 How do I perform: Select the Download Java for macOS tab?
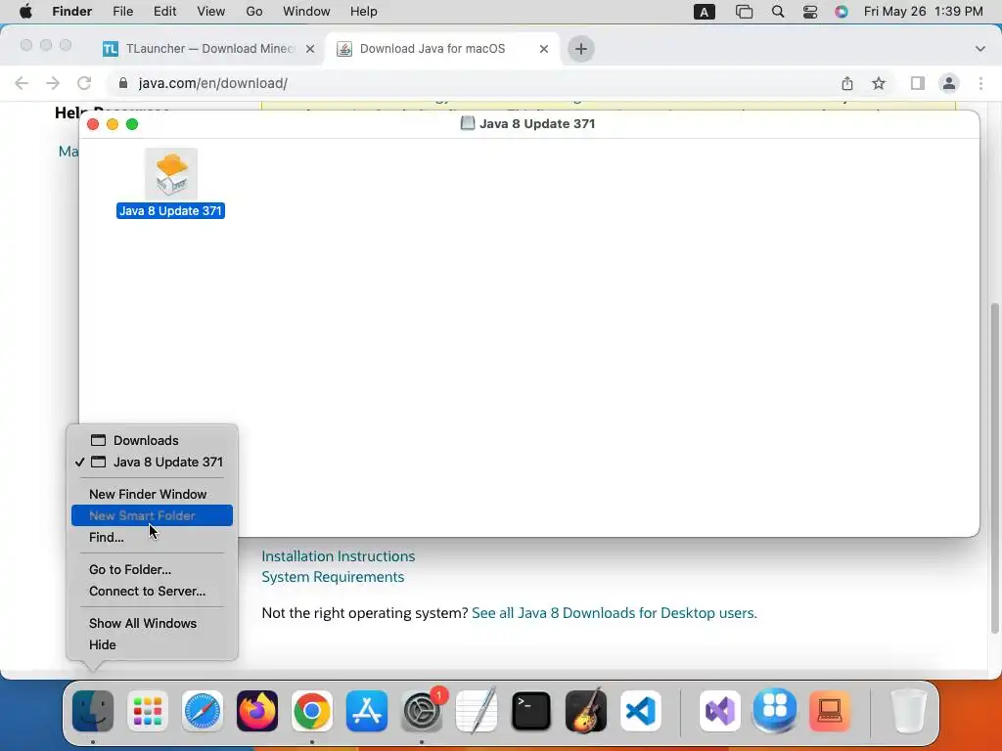click(433, 49)
